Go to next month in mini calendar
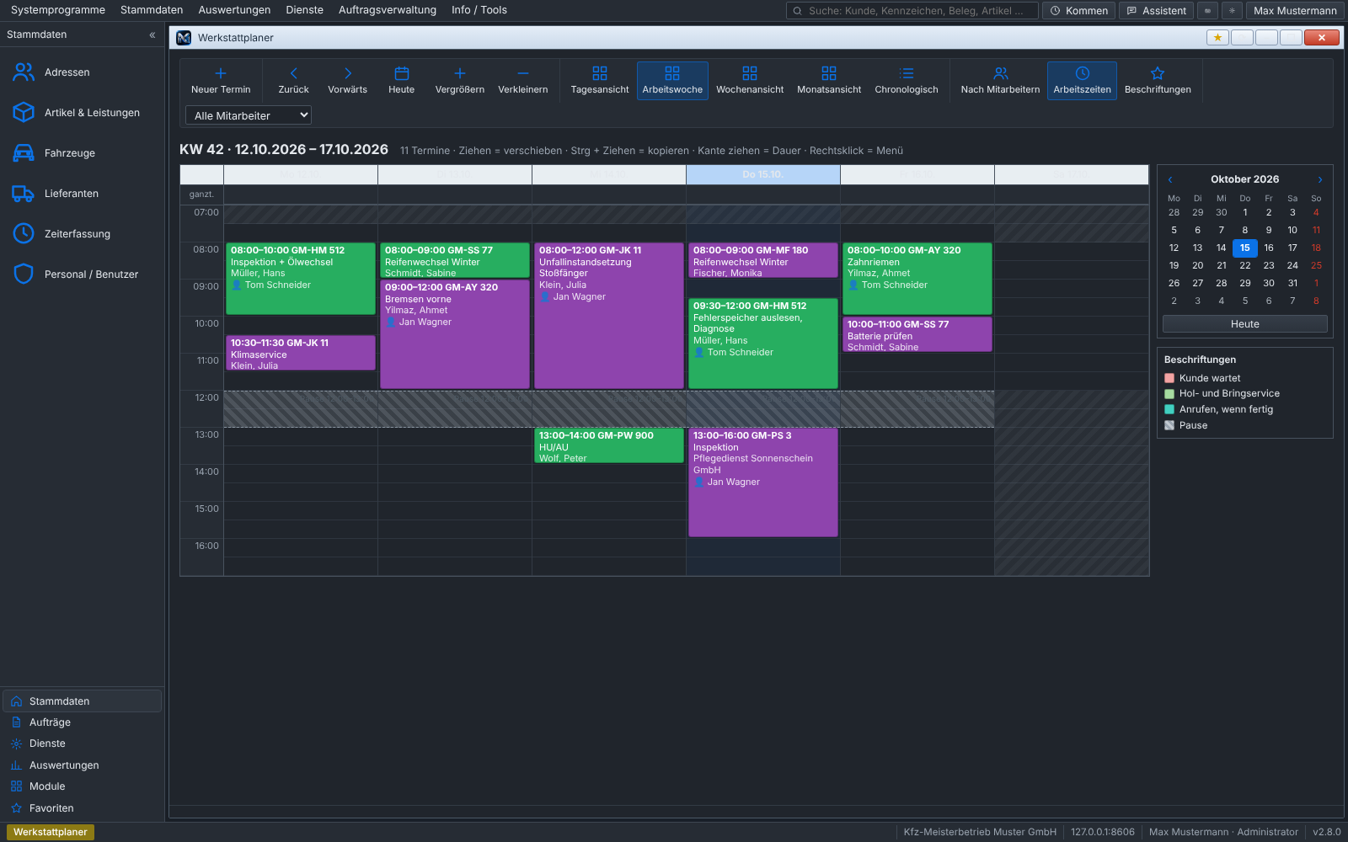 coord(1320,179)
